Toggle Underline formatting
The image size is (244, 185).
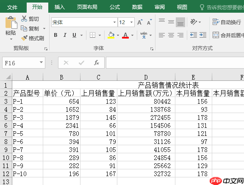point(75,35)
